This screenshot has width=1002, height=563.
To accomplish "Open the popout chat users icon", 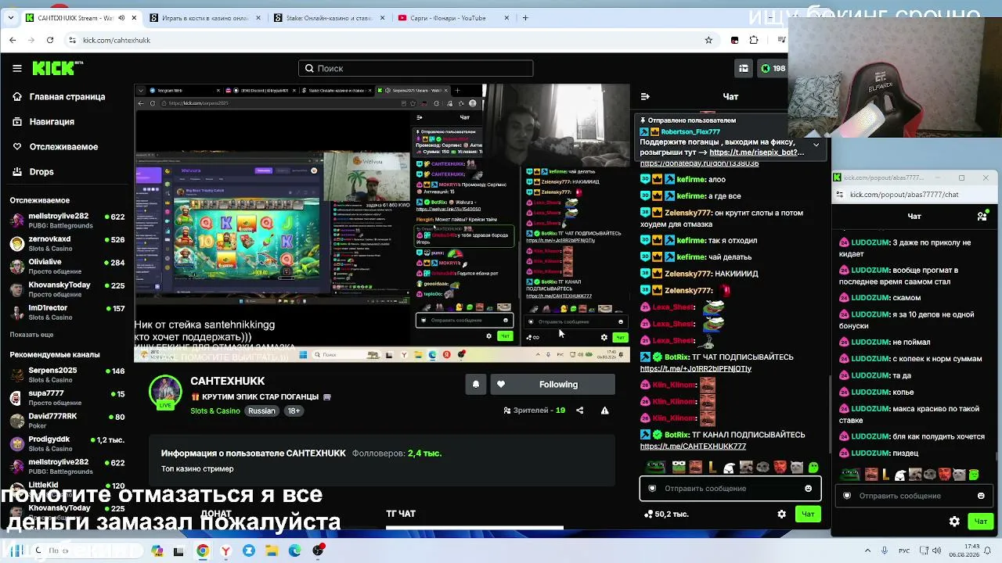I will click(982, 216).
